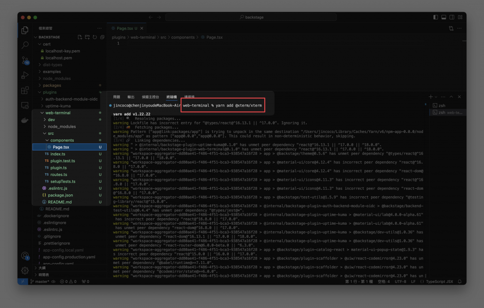This screenshot has width=484, height=308.
Task: Close the Page.tsx editor tab
Action: tap(142, 28)
